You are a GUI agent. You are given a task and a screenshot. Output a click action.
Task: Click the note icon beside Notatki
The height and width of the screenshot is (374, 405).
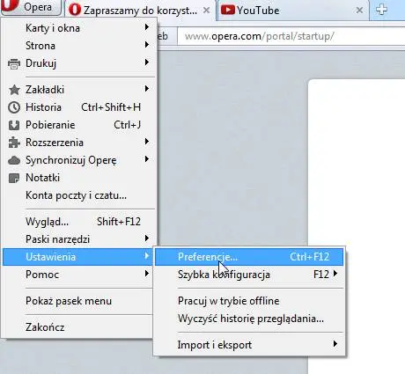(14, 178)
